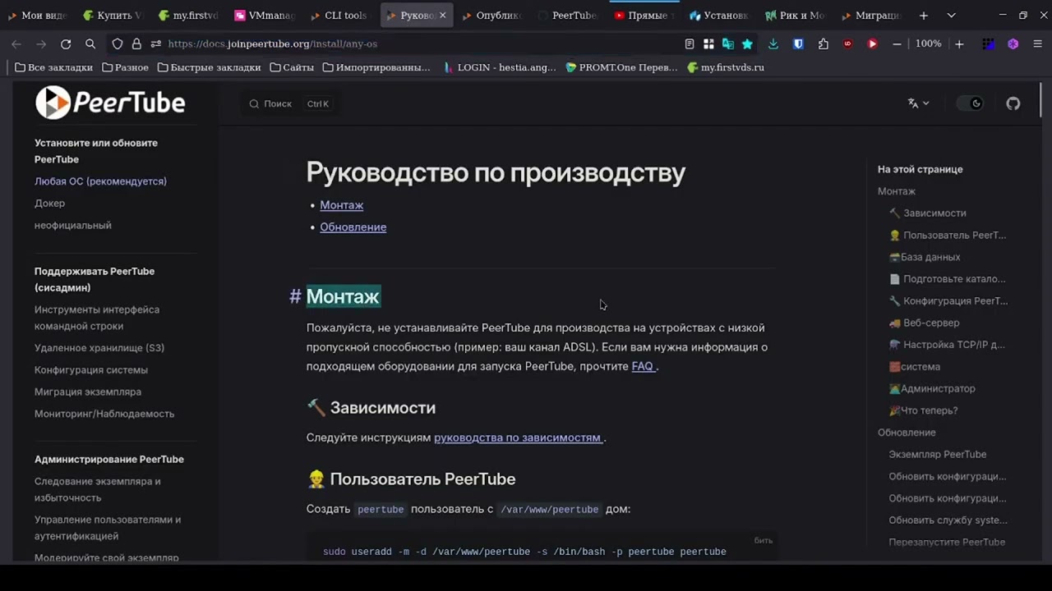Screen dimensions: 1052x591
Task: Click the search magnifier icon in browser toolbar
Action: click(x=90, y=44)
